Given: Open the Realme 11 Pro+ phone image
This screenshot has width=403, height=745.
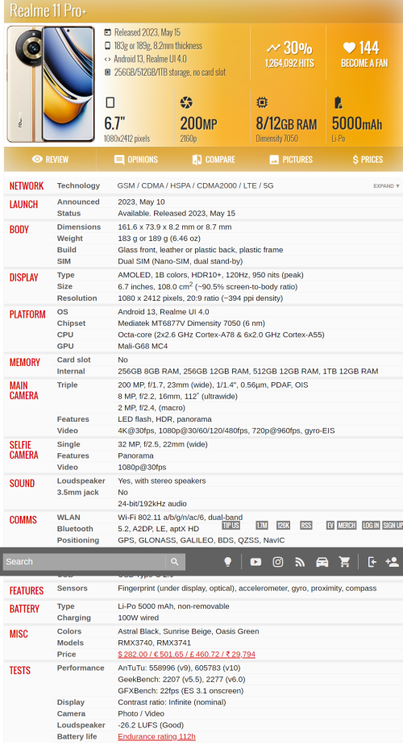Looking at the screenshot, I should click(x=51, y=84).
